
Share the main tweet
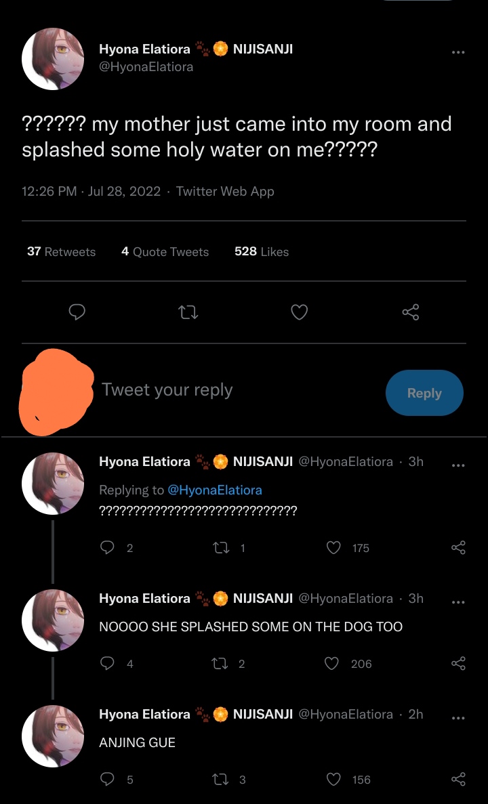click(411, 312)
